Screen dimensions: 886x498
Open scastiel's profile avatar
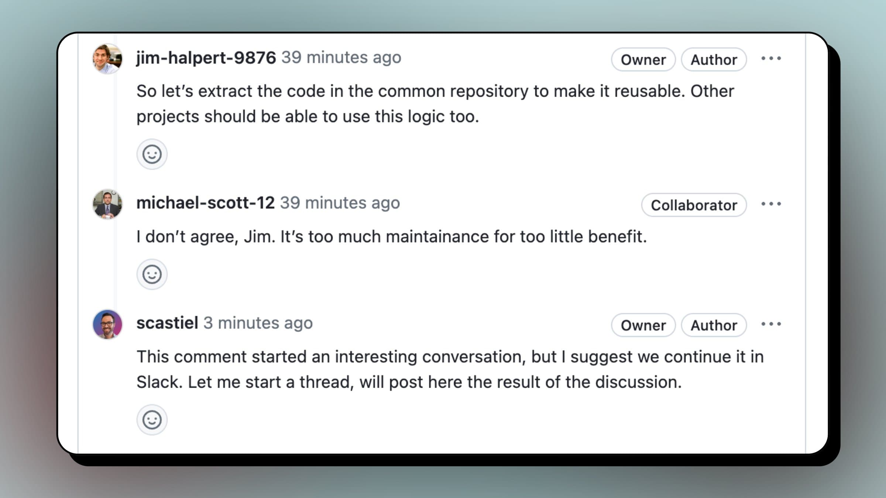(x=107, y=324)
